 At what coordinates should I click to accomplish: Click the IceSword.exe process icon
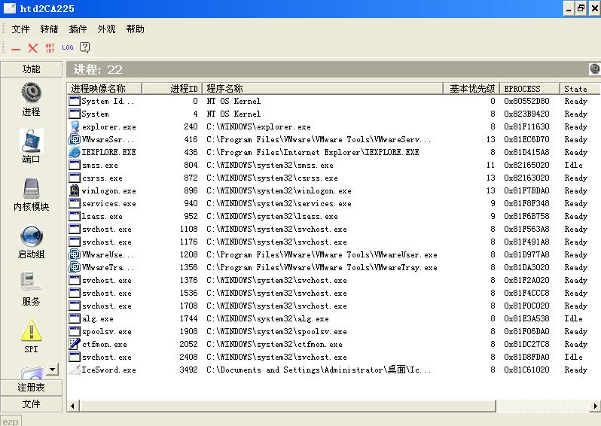(75, 370)
